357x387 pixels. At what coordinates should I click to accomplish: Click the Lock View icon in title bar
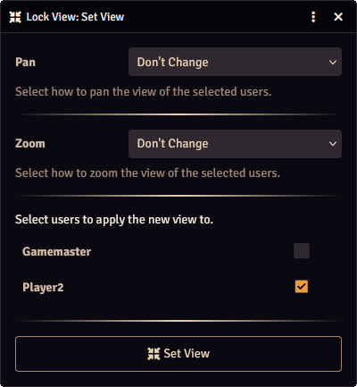[15, 17]
